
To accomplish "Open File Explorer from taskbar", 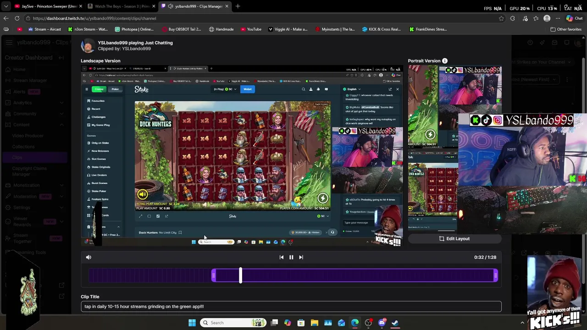I will click(315, 323).
